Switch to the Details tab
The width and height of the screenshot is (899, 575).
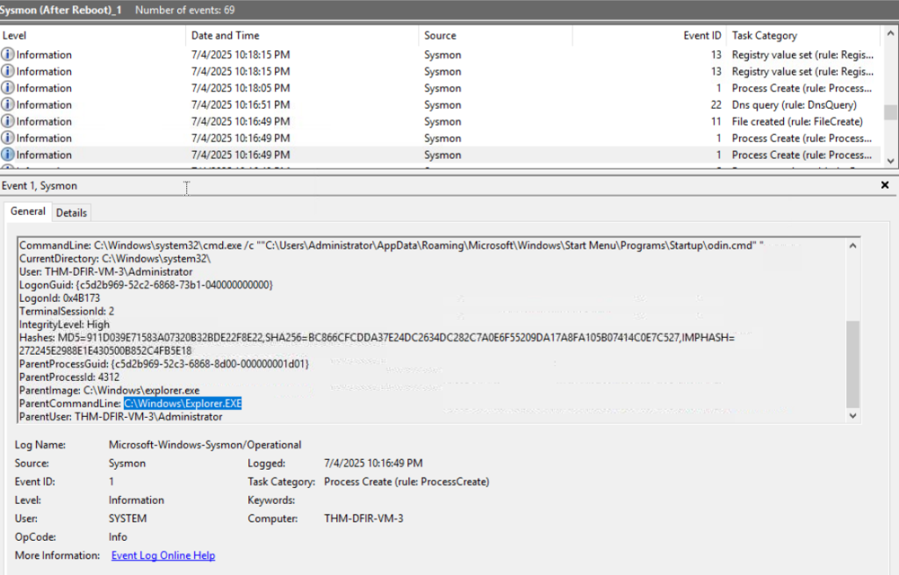pos(71,212)
